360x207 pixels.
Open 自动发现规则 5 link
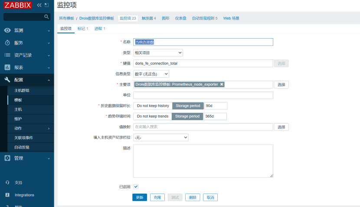click(205, 18)
